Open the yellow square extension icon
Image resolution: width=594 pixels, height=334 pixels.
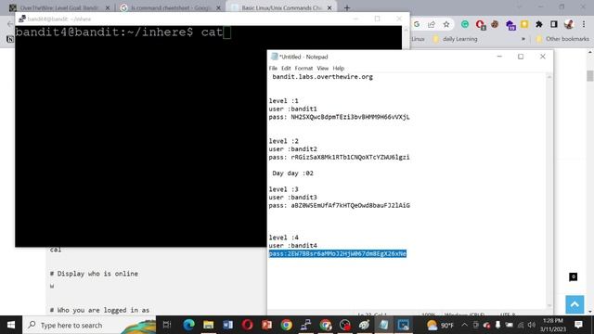524,24
